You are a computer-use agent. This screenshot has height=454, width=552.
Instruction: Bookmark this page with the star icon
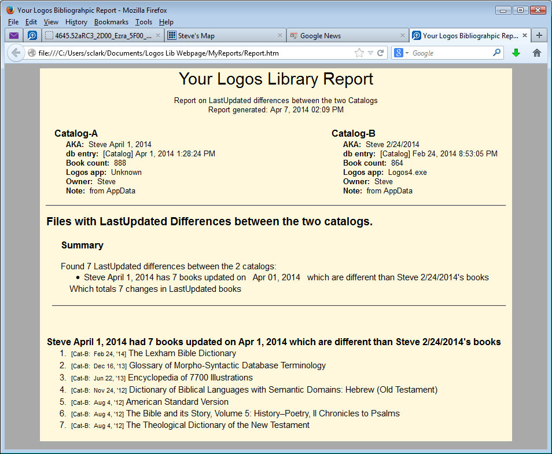coord(359,53)
